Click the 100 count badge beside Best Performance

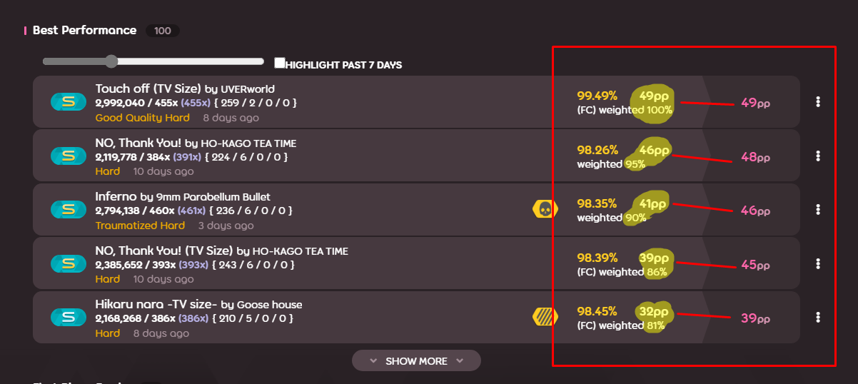click(x=163, y=31)
